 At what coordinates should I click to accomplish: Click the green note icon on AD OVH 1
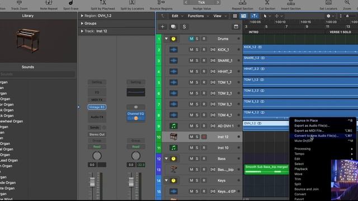pos(173,126)
